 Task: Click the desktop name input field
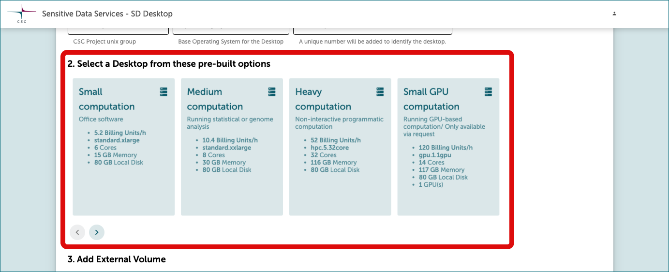(372, 31)
